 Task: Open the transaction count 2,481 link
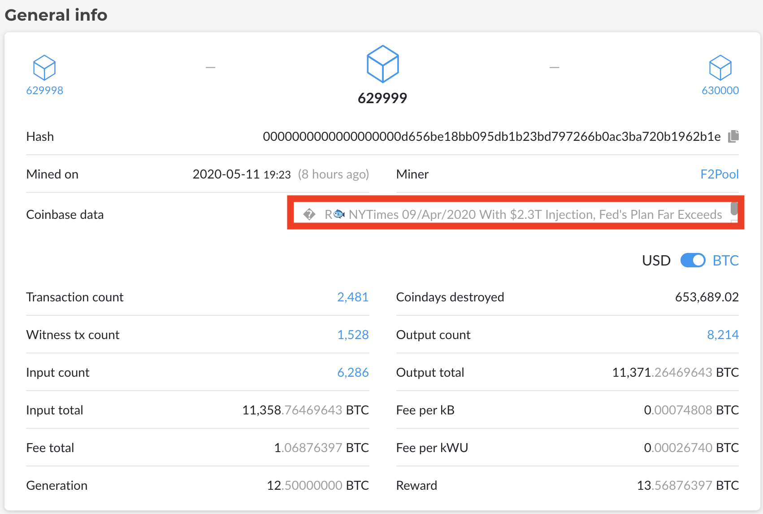tap(353, 297)
